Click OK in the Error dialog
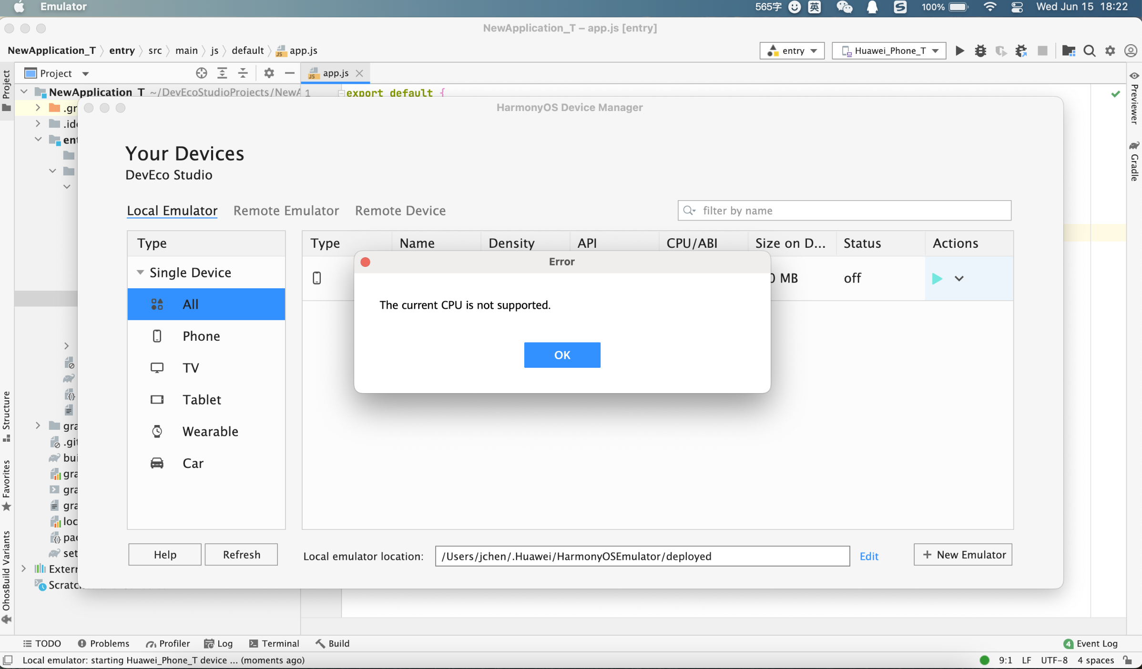Screen dimensions: 1142x669 pyautogui.click(x=562, y=355)
